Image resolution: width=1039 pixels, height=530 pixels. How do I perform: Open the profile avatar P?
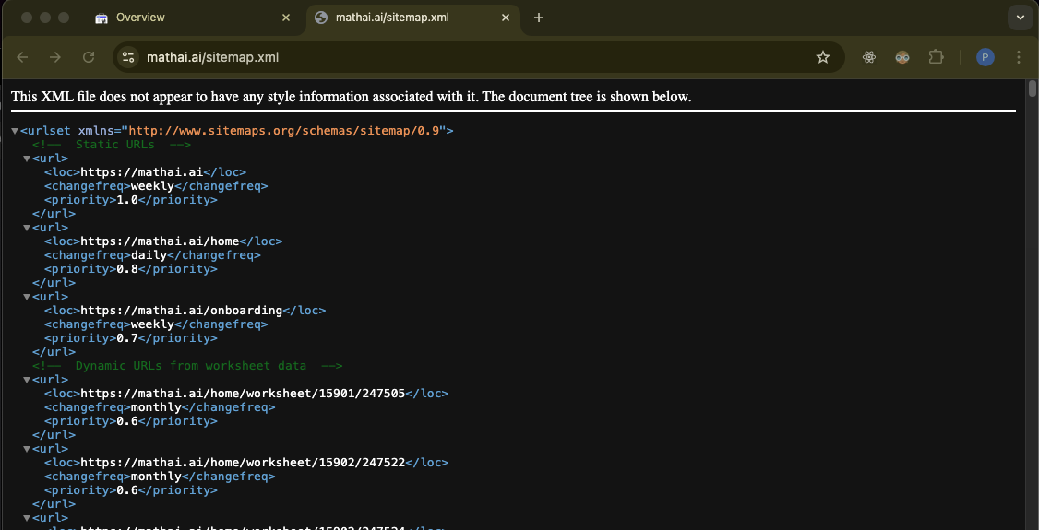985,57
